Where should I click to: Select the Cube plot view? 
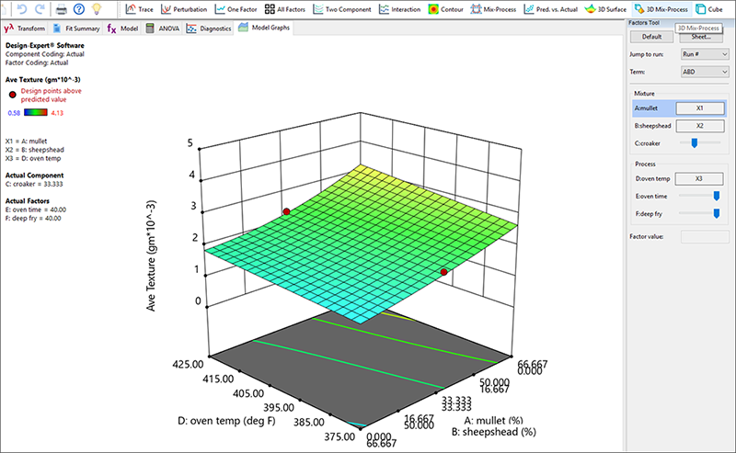708,9
